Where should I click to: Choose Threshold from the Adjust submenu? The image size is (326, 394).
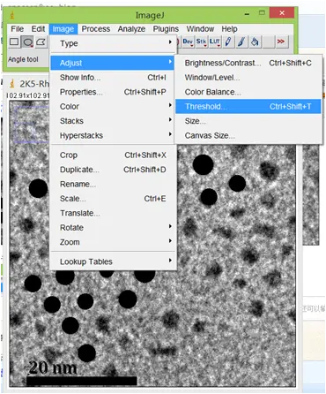[x=248, y=106]
